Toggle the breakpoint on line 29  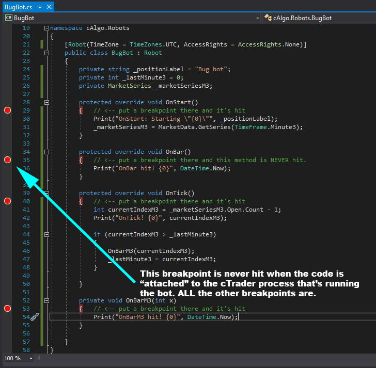point(7,110)
